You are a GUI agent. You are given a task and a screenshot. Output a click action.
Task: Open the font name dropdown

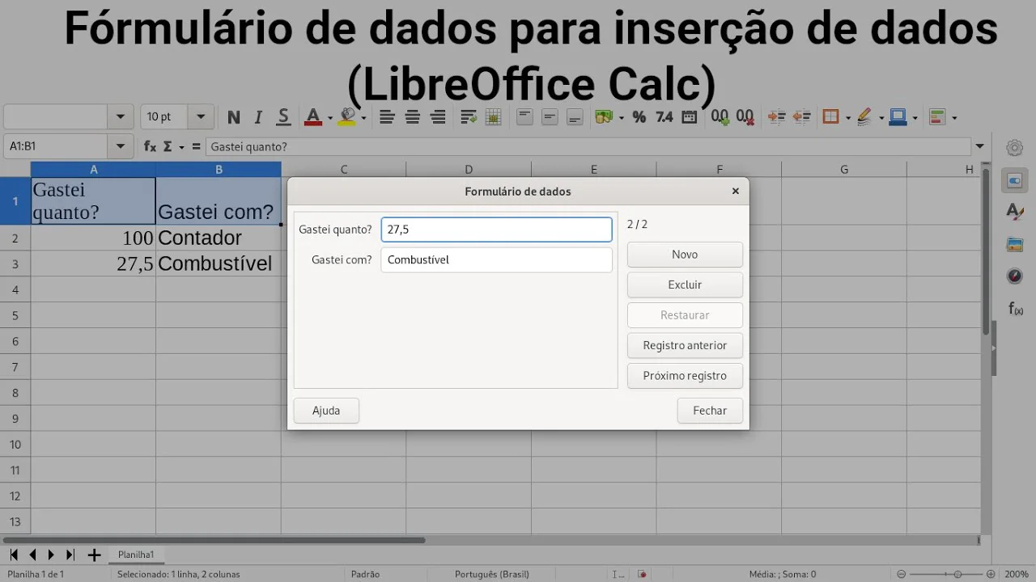click(121, 117)
